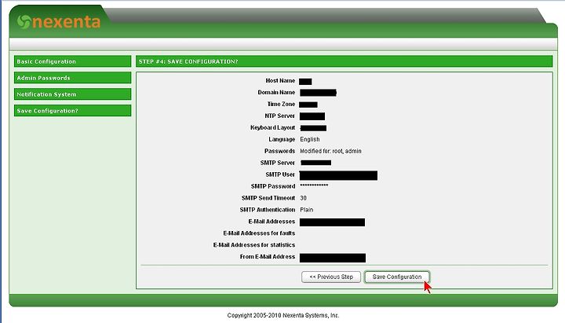Click the Keyboard Layout label
Screen dimensions: 565x323
tap(273, 128)
